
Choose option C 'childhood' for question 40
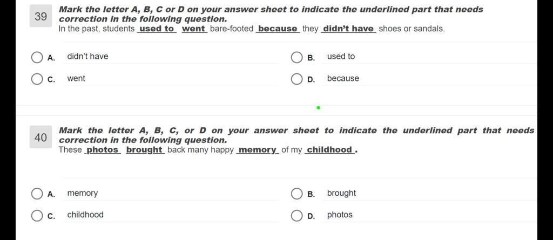click(x=37, y=216)
